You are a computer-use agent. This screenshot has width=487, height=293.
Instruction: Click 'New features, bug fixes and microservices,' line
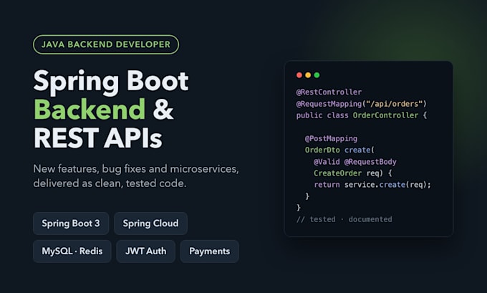coord(136,169)
